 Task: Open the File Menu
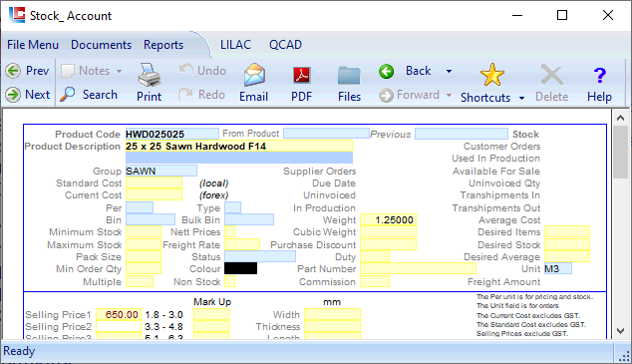coord(33,45)
